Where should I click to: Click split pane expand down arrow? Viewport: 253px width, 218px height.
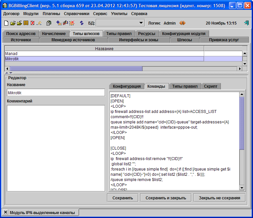pos(11,73)
